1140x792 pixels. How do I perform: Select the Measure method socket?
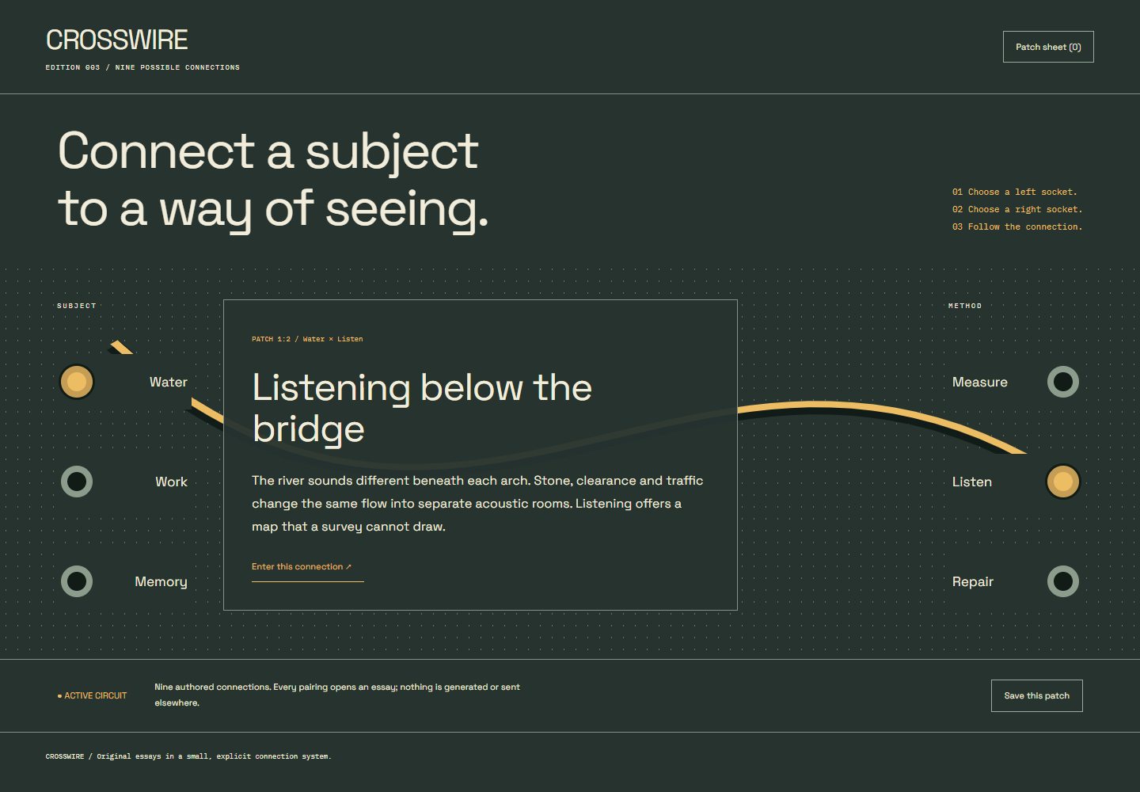tap(1063, 382)
